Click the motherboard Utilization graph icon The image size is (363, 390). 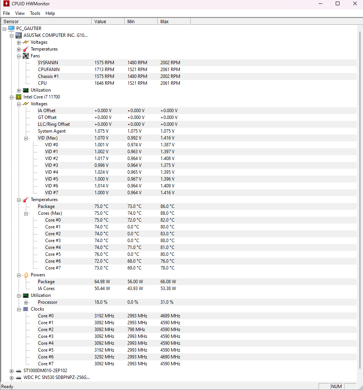tap(26, 90)
